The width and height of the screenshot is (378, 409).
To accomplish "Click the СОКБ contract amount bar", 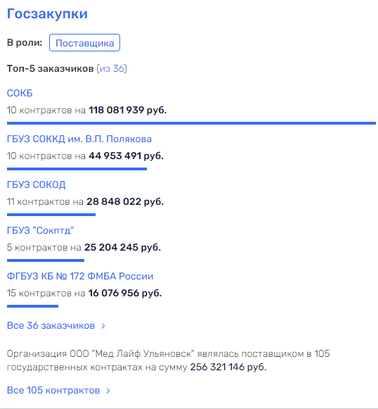I will tap(191, 123).
